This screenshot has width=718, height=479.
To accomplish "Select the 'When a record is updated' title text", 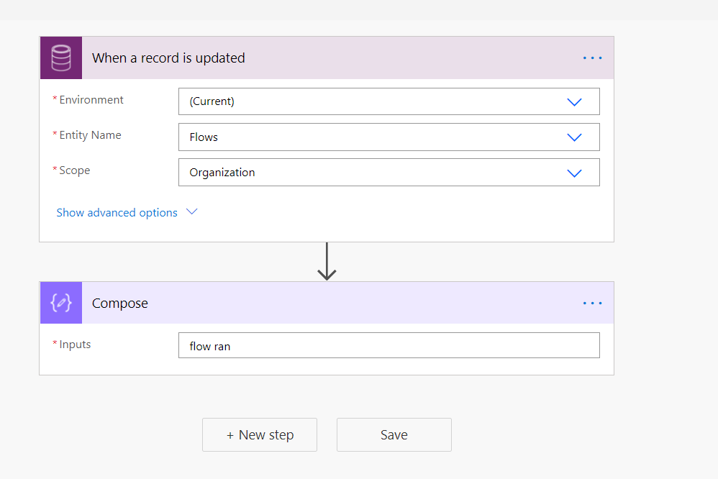I will (168, 58).
